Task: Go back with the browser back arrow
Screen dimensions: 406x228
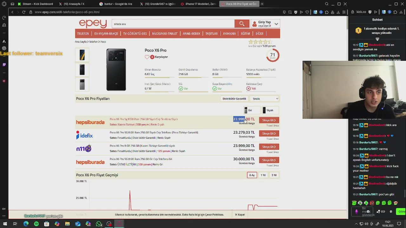Action: (x=12, y=12)
